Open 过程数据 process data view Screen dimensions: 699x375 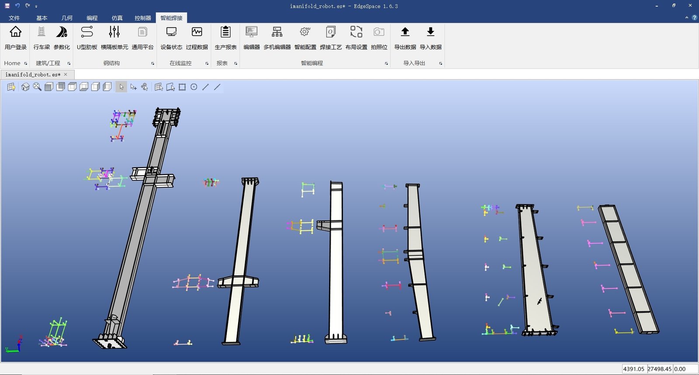pos(197,38)
